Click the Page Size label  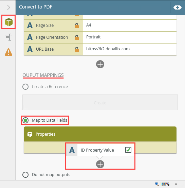[45, 25]
